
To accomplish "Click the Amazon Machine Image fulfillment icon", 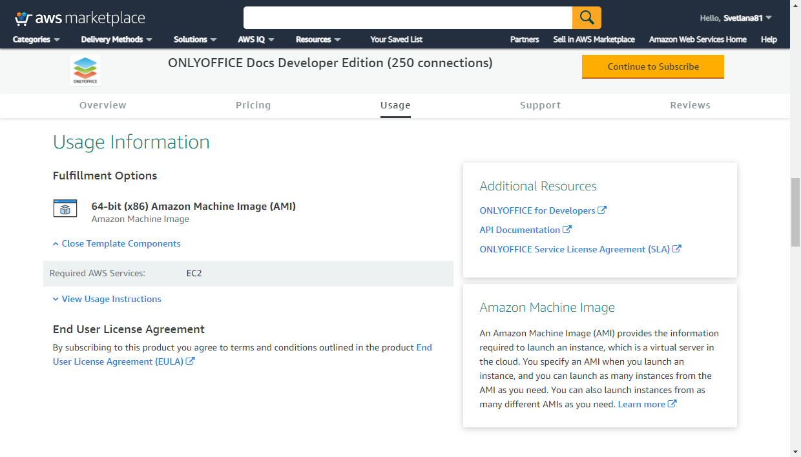I will click(x=65, y=208).
